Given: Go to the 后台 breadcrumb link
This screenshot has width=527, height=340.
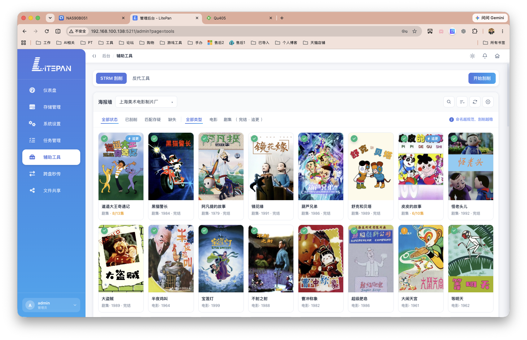Looking at the screenshot, I should pos(106,56).
